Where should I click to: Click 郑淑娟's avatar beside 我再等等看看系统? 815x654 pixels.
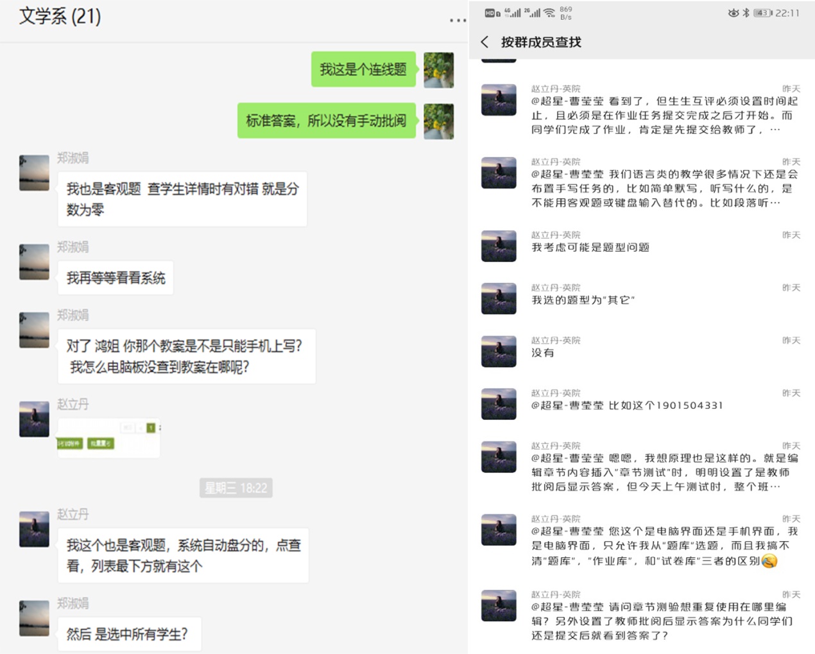pyautogui.click(x=34, y=262)
